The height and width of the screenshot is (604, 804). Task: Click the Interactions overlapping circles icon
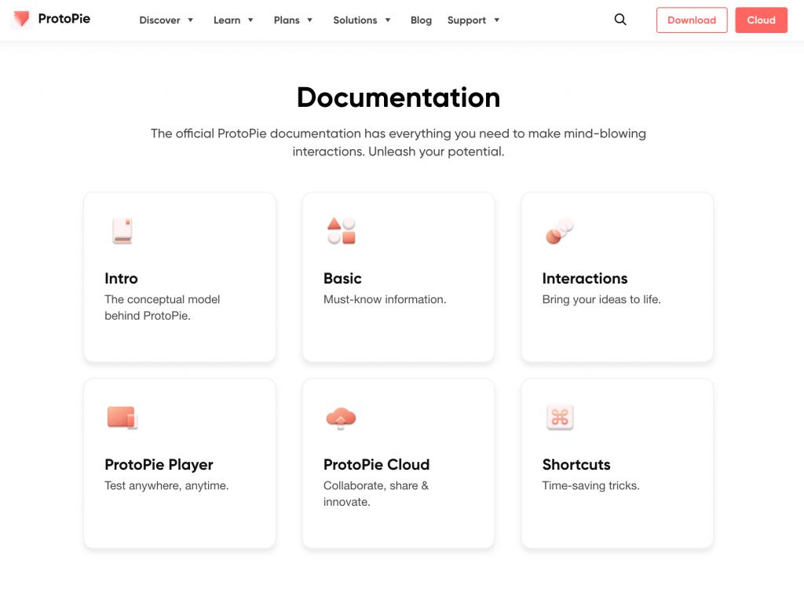point(560,231)
